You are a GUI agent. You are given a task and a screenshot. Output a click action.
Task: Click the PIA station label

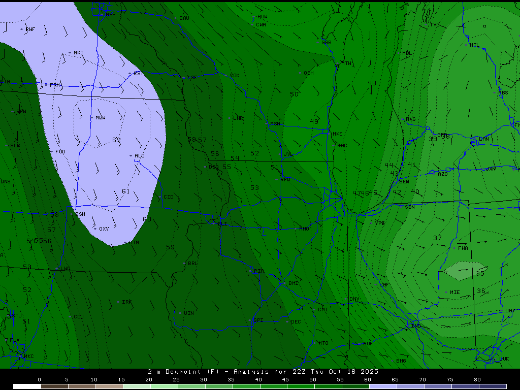click(x=259, y=271)
